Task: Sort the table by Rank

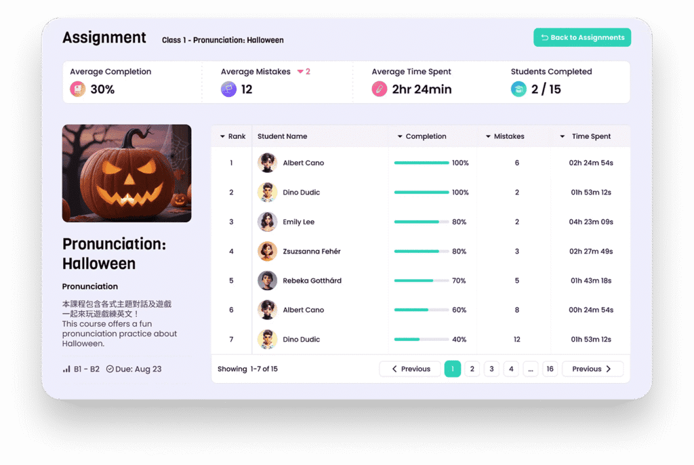Action: (x=232, y=136)
